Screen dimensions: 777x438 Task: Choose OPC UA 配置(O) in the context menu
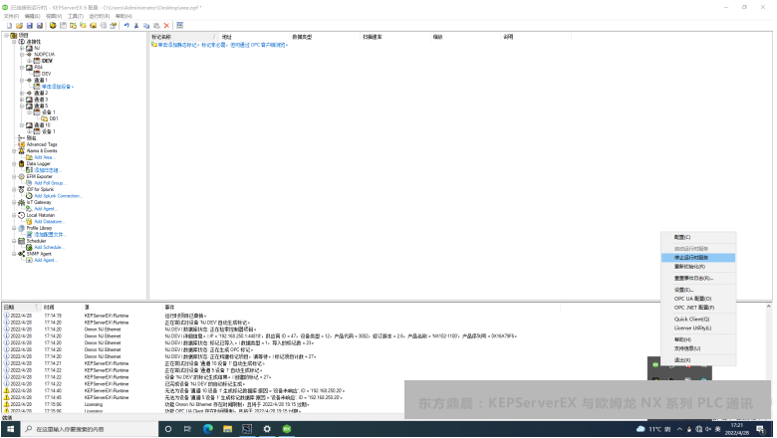coord(698,299)
